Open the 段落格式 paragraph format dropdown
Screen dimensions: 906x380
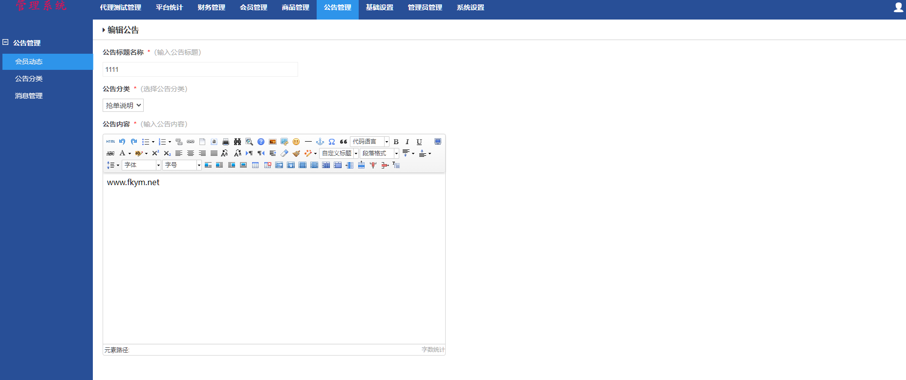point(379,153)
